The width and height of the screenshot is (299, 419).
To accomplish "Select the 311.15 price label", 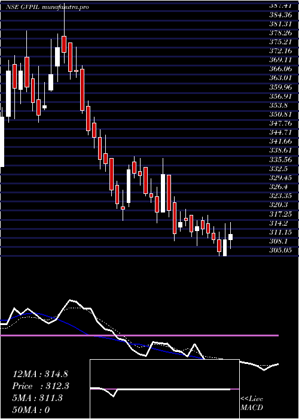I will point(279,232).
